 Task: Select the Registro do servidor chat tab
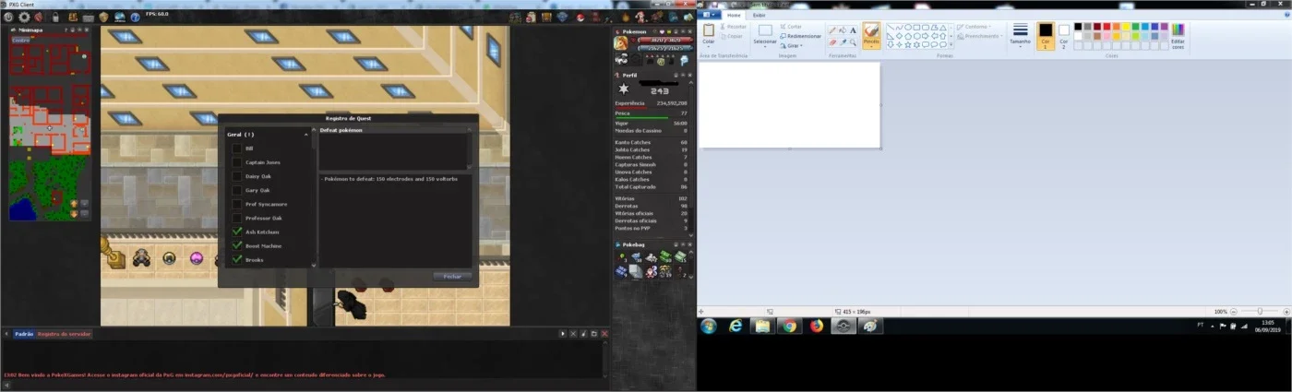pyautogui.click(x=65, y=334)
